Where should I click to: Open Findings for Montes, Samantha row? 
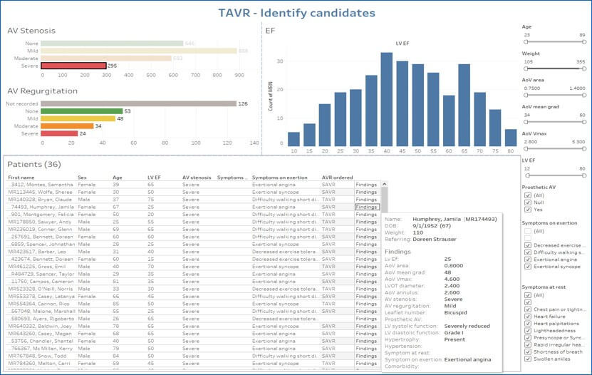(366, 185)
